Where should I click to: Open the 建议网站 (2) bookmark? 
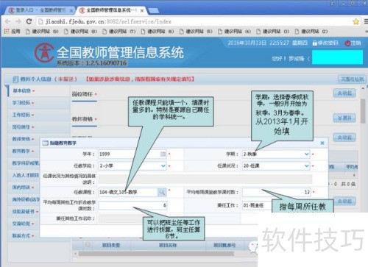pyautogui.click(x=311, y=32)
